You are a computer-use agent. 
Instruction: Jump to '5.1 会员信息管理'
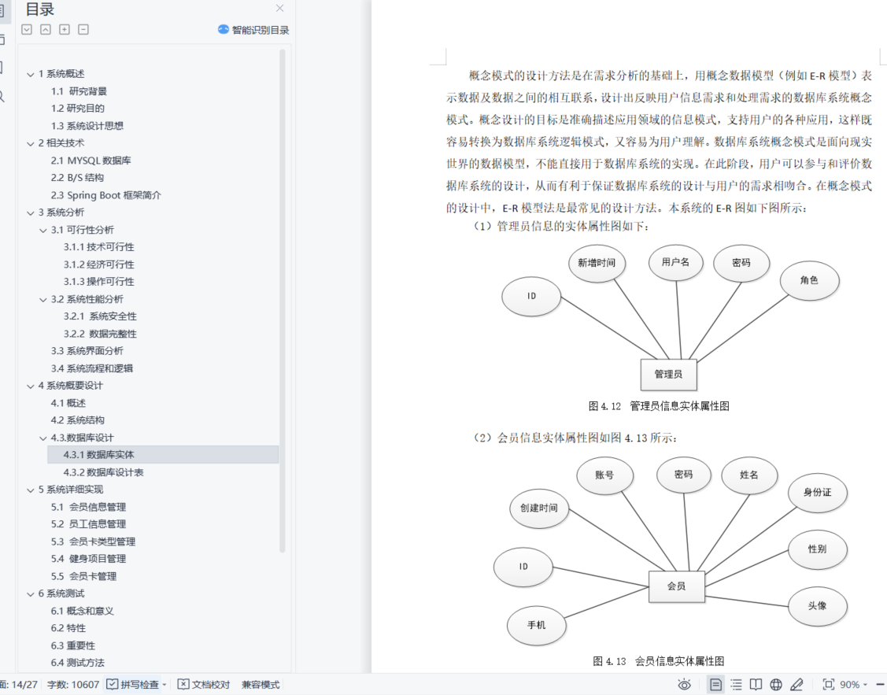(88, 507)
